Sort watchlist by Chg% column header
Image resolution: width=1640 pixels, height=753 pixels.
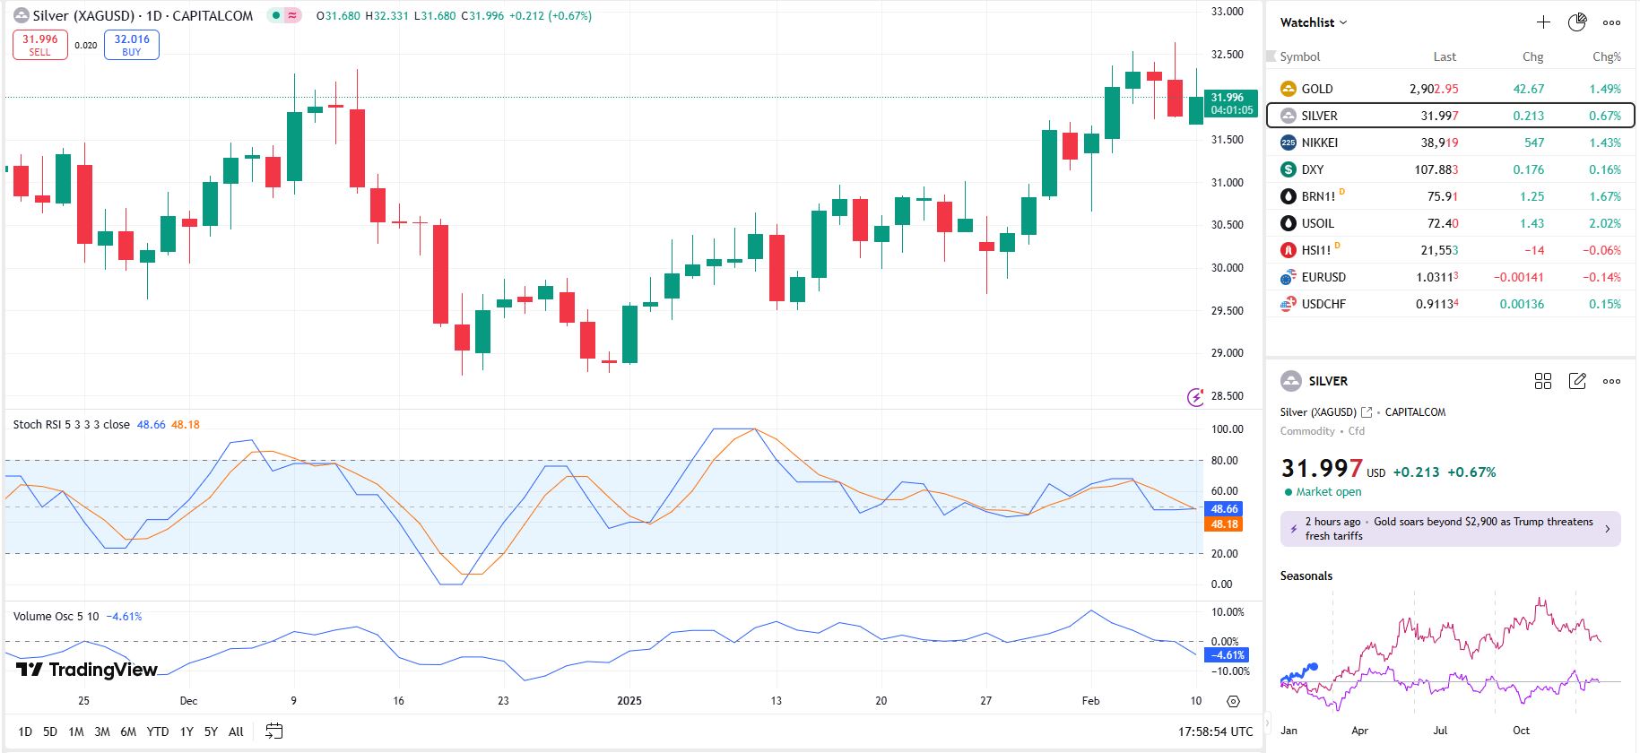click(1606, 56)
